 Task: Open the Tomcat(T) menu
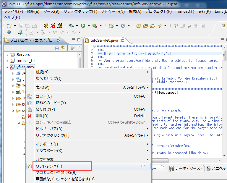click(x=185, y=12)
